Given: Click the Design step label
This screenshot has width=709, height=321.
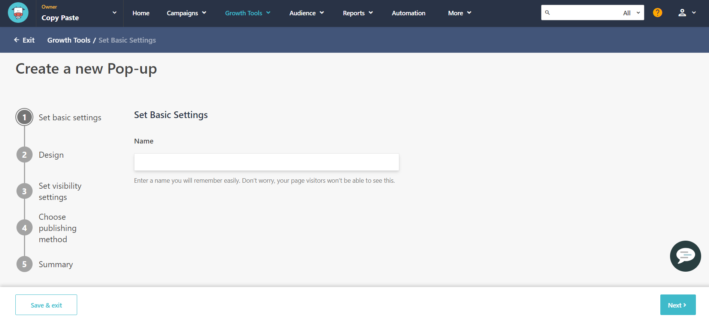Looking at the screenshot, I should (51, 155).
